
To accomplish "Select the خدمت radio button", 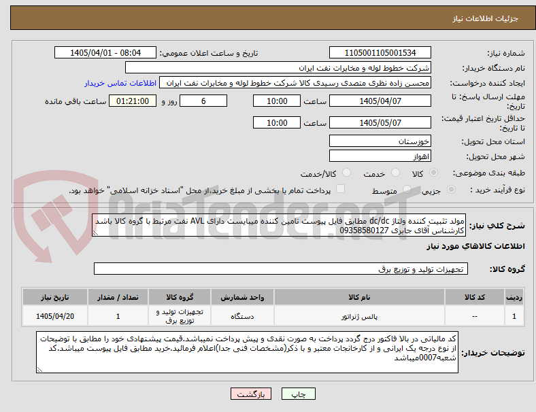I will pos(395,173).
